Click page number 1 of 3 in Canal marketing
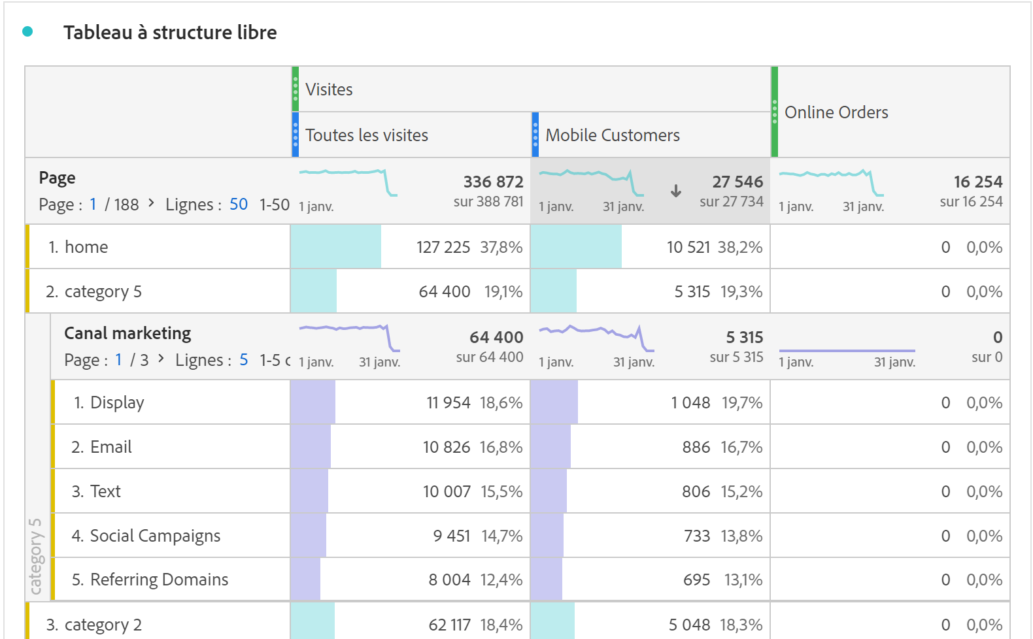Screen dimensions: 1033x639 [118, 360]
